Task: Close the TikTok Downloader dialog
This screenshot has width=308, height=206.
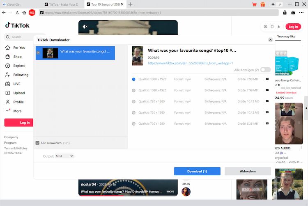Action: [x=270, y=40]
